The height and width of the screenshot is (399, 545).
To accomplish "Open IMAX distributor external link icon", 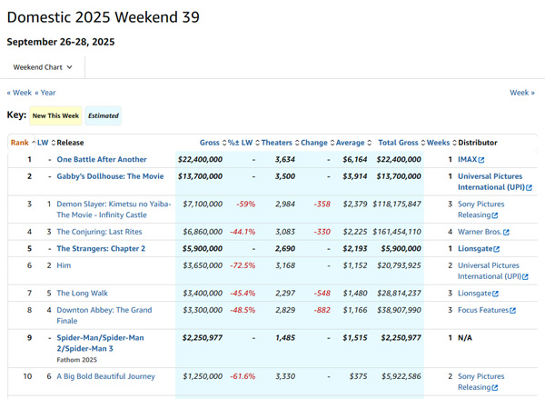I will tap(481, 160).
